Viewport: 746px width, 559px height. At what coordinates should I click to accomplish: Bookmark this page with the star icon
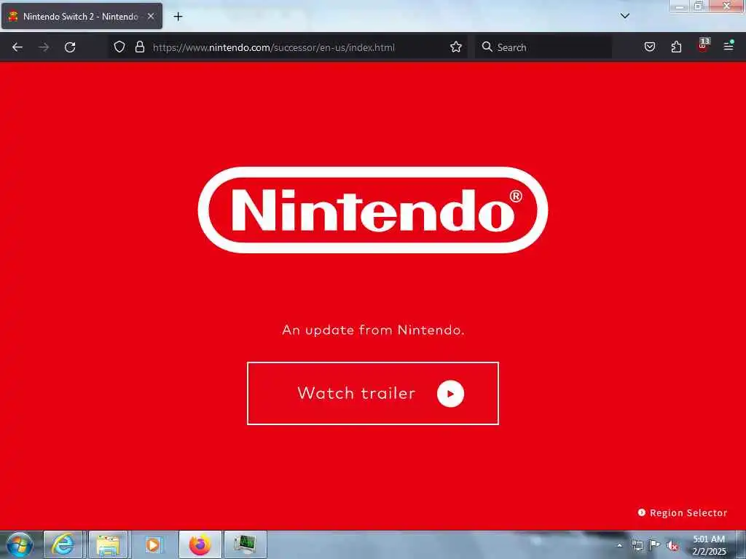pyautogui.click(x=456, y=47)
